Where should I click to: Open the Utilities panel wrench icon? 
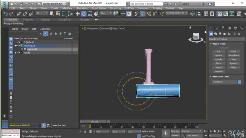tap(241, 28)
